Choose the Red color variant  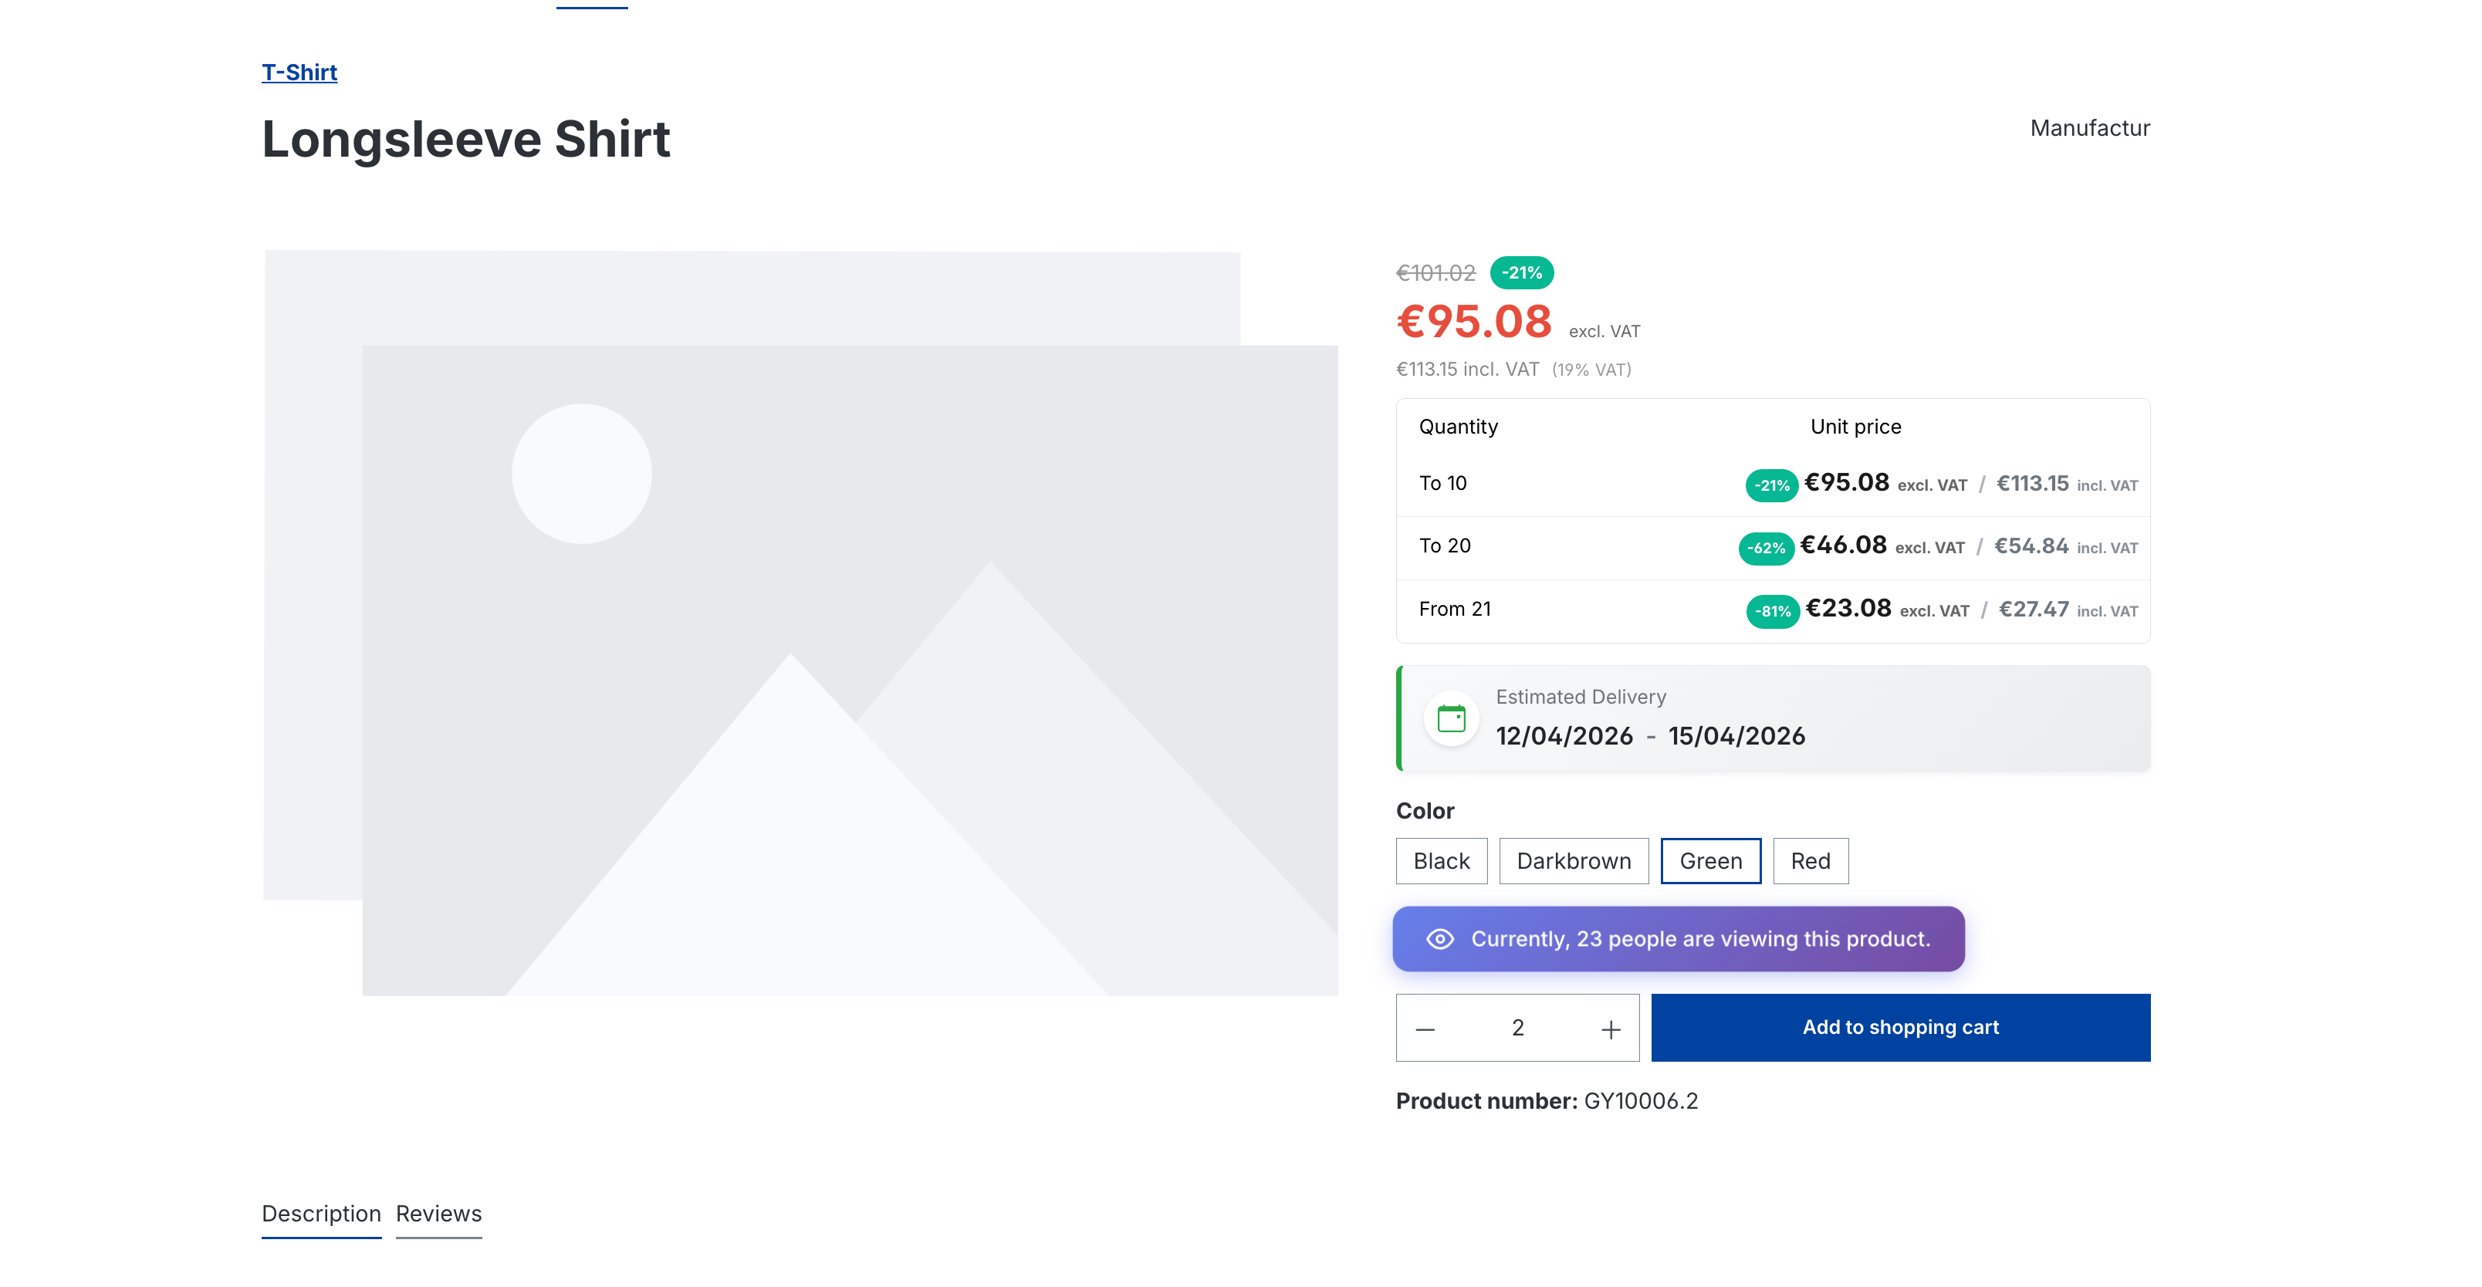tap(1810, 860)
